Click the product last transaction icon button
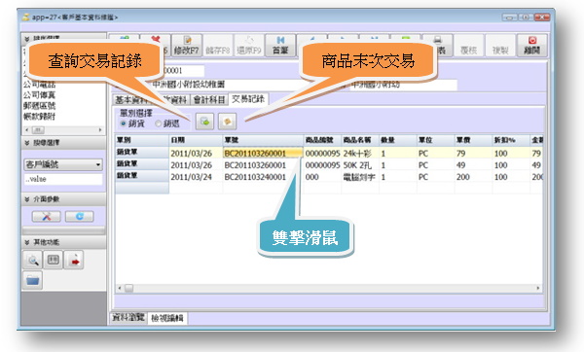 [227, 122]
